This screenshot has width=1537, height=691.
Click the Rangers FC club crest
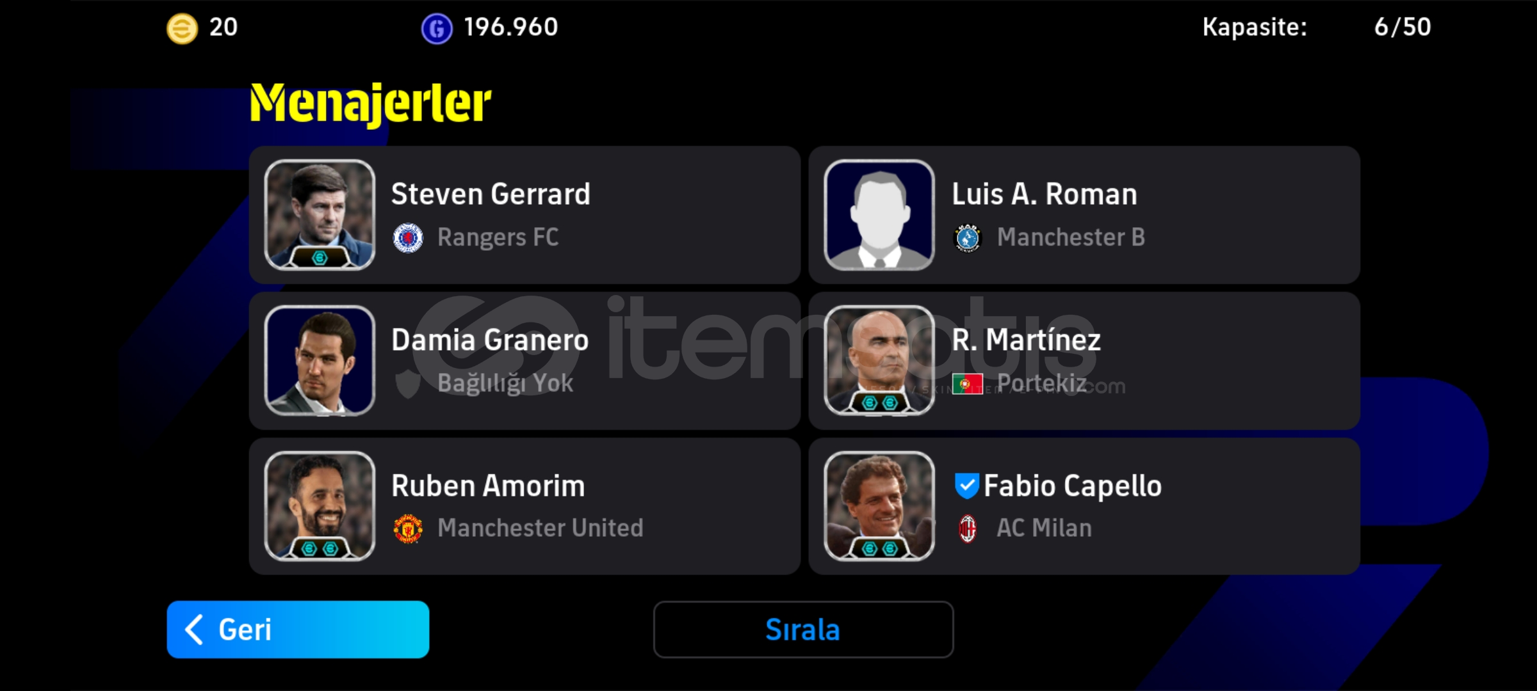(x=408, y=238)
